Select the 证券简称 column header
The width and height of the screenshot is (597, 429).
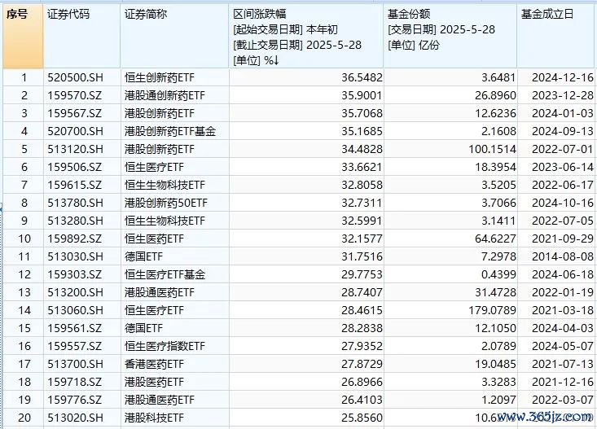pos(175,36)
